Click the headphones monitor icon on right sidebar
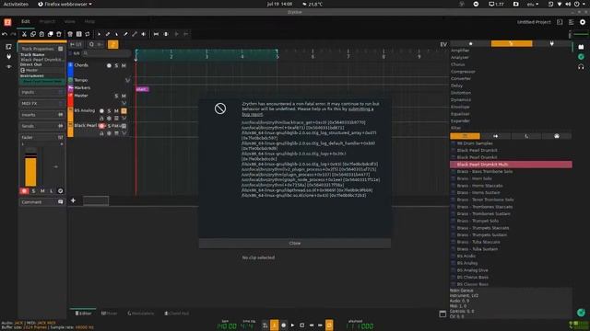The height and width of the screenshot is (331, 590). coord(581,66)
